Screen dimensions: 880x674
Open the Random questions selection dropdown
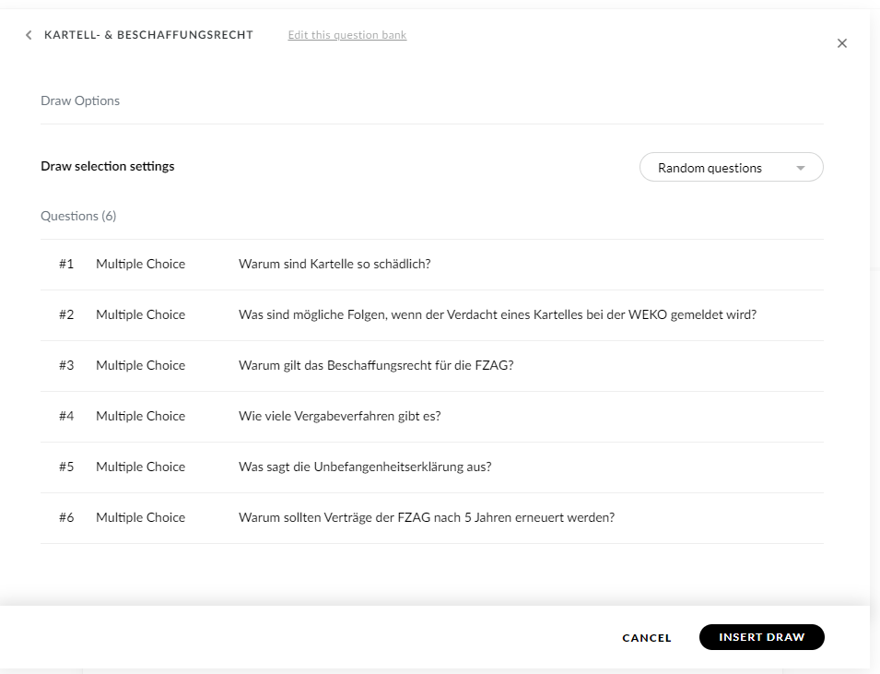[x=730, y=168]
